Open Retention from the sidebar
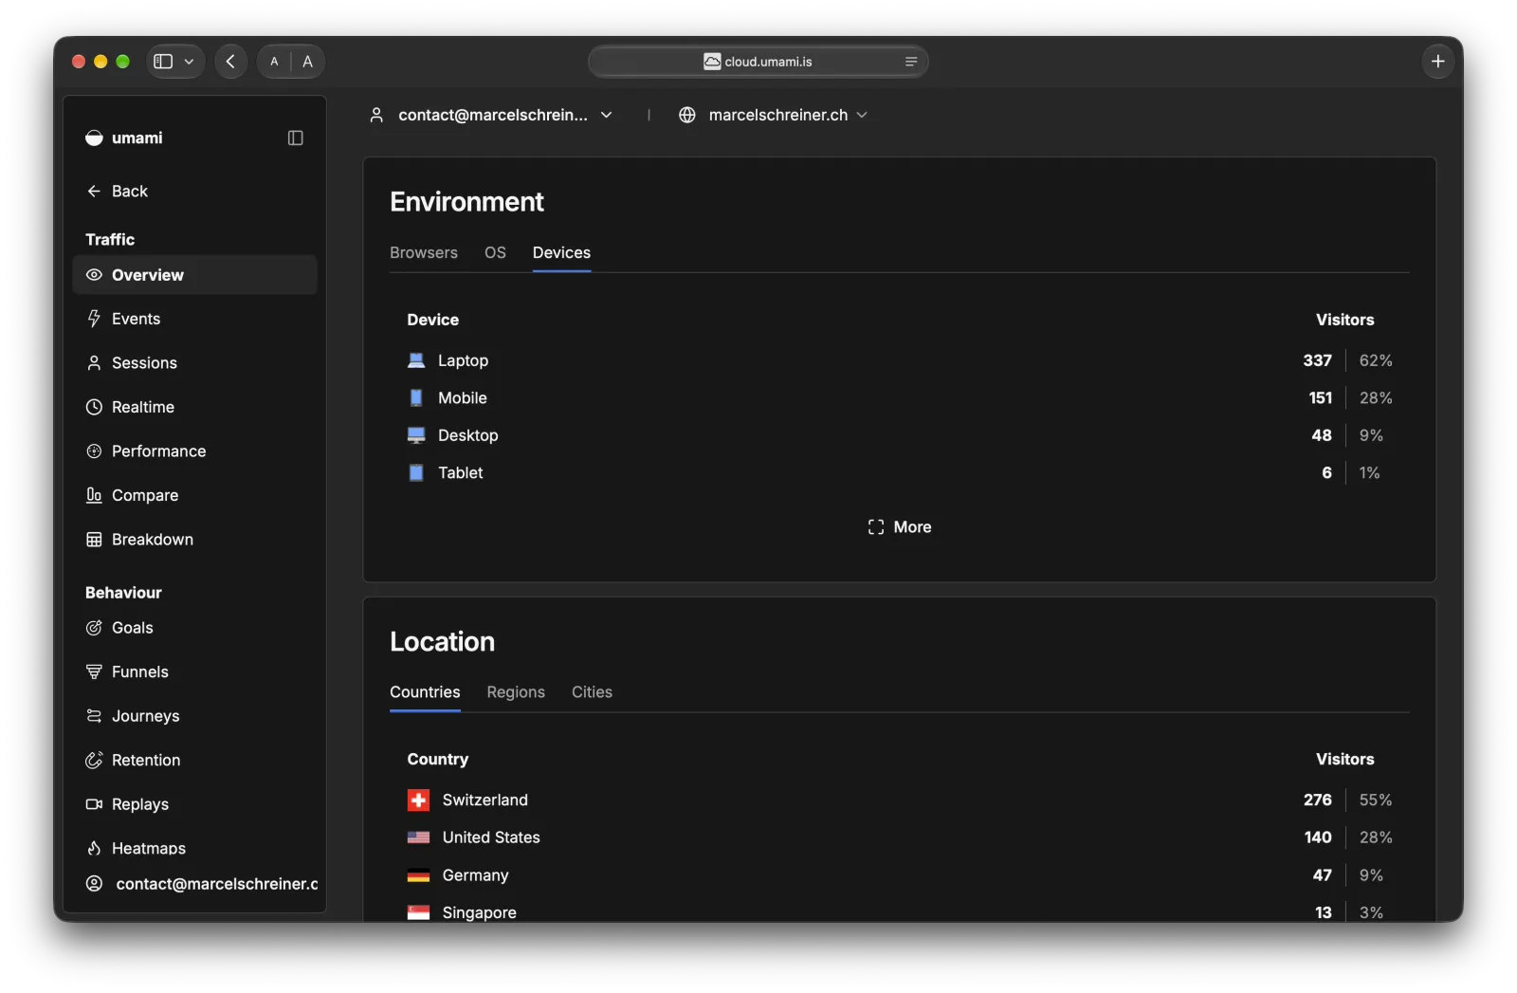This screenshot has width=1517, height=993. (194, 760)
